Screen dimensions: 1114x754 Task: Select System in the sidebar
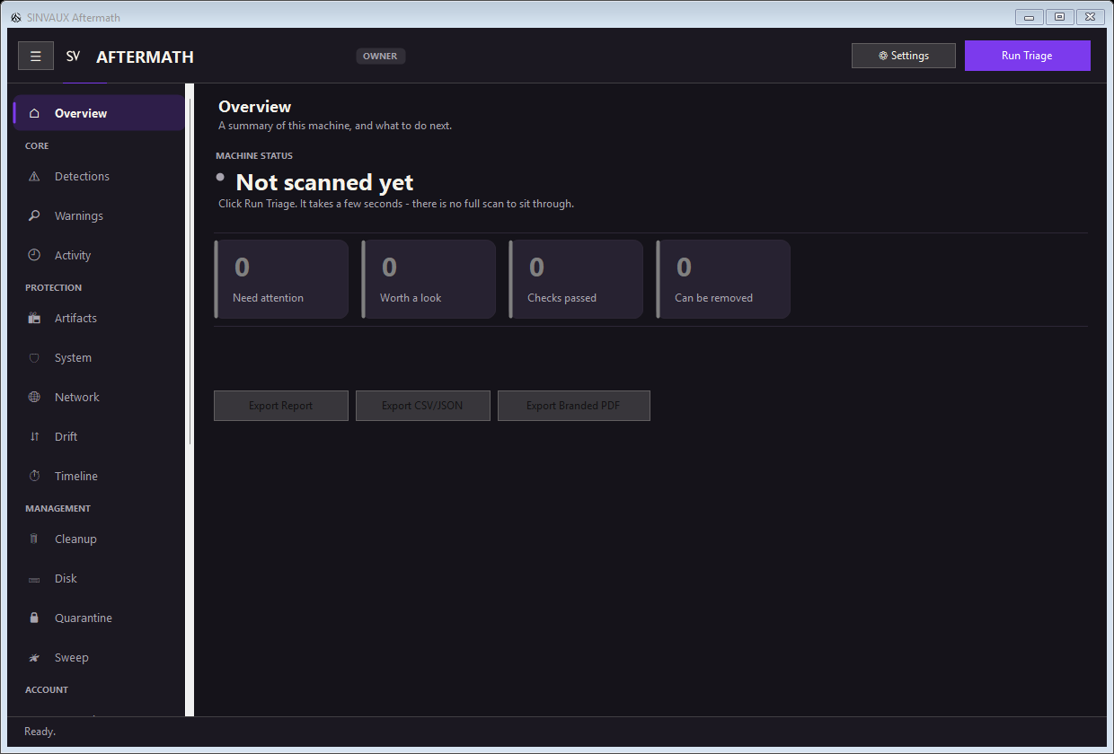pyautogui.click(x=99, y=357)
